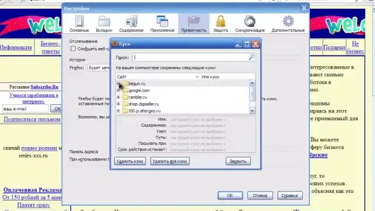Open the Оплаченная Реклама link
The image size is (375, 211).
(33, 190)
